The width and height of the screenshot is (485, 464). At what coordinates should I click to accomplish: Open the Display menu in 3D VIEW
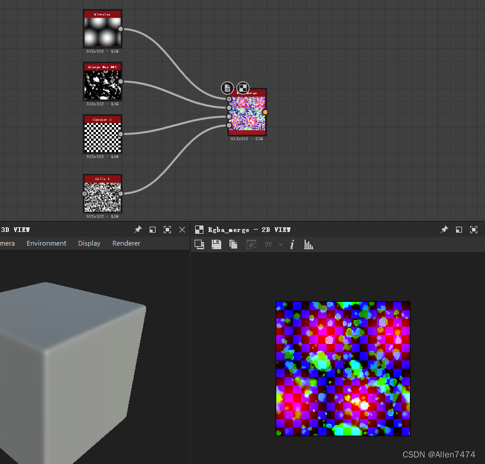[89, 243]
